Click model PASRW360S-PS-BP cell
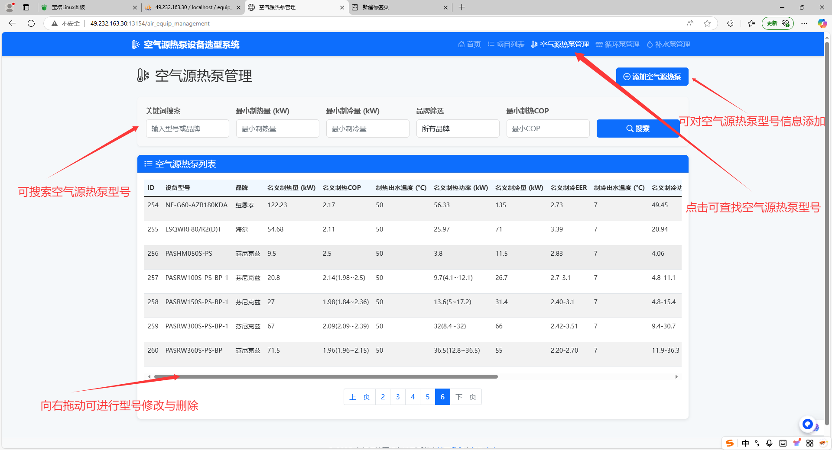 pos(194,350)
